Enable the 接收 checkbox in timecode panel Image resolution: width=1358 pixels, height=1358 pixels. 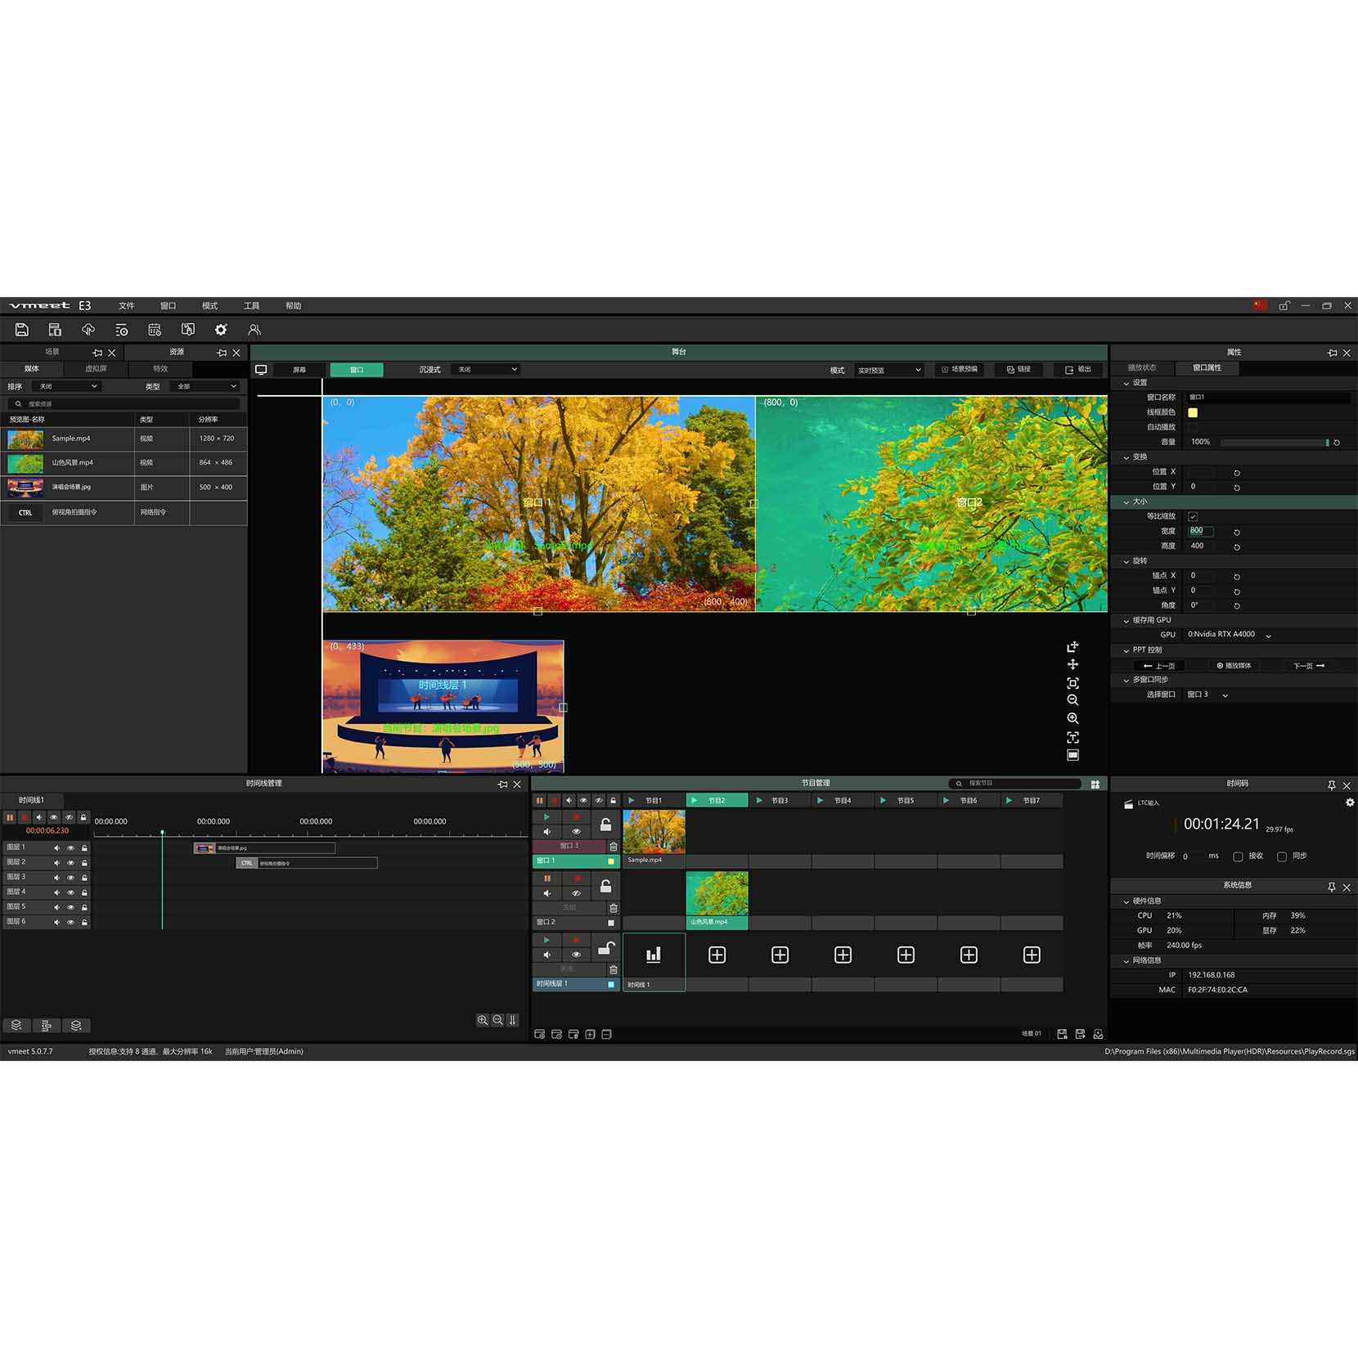(1238, 857)
